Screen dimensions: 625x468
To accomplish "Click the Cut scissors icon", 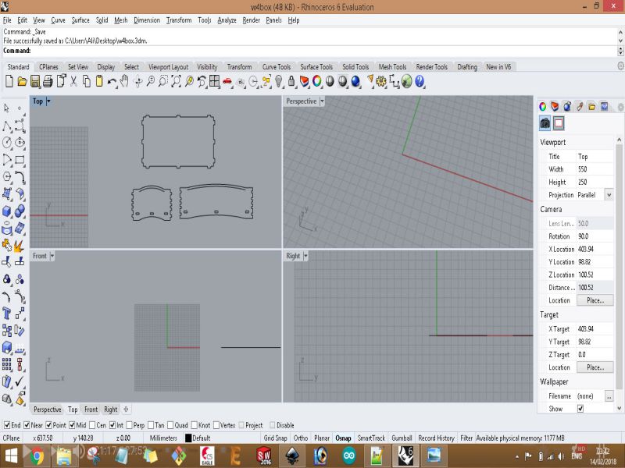I will tap(73, 82).
